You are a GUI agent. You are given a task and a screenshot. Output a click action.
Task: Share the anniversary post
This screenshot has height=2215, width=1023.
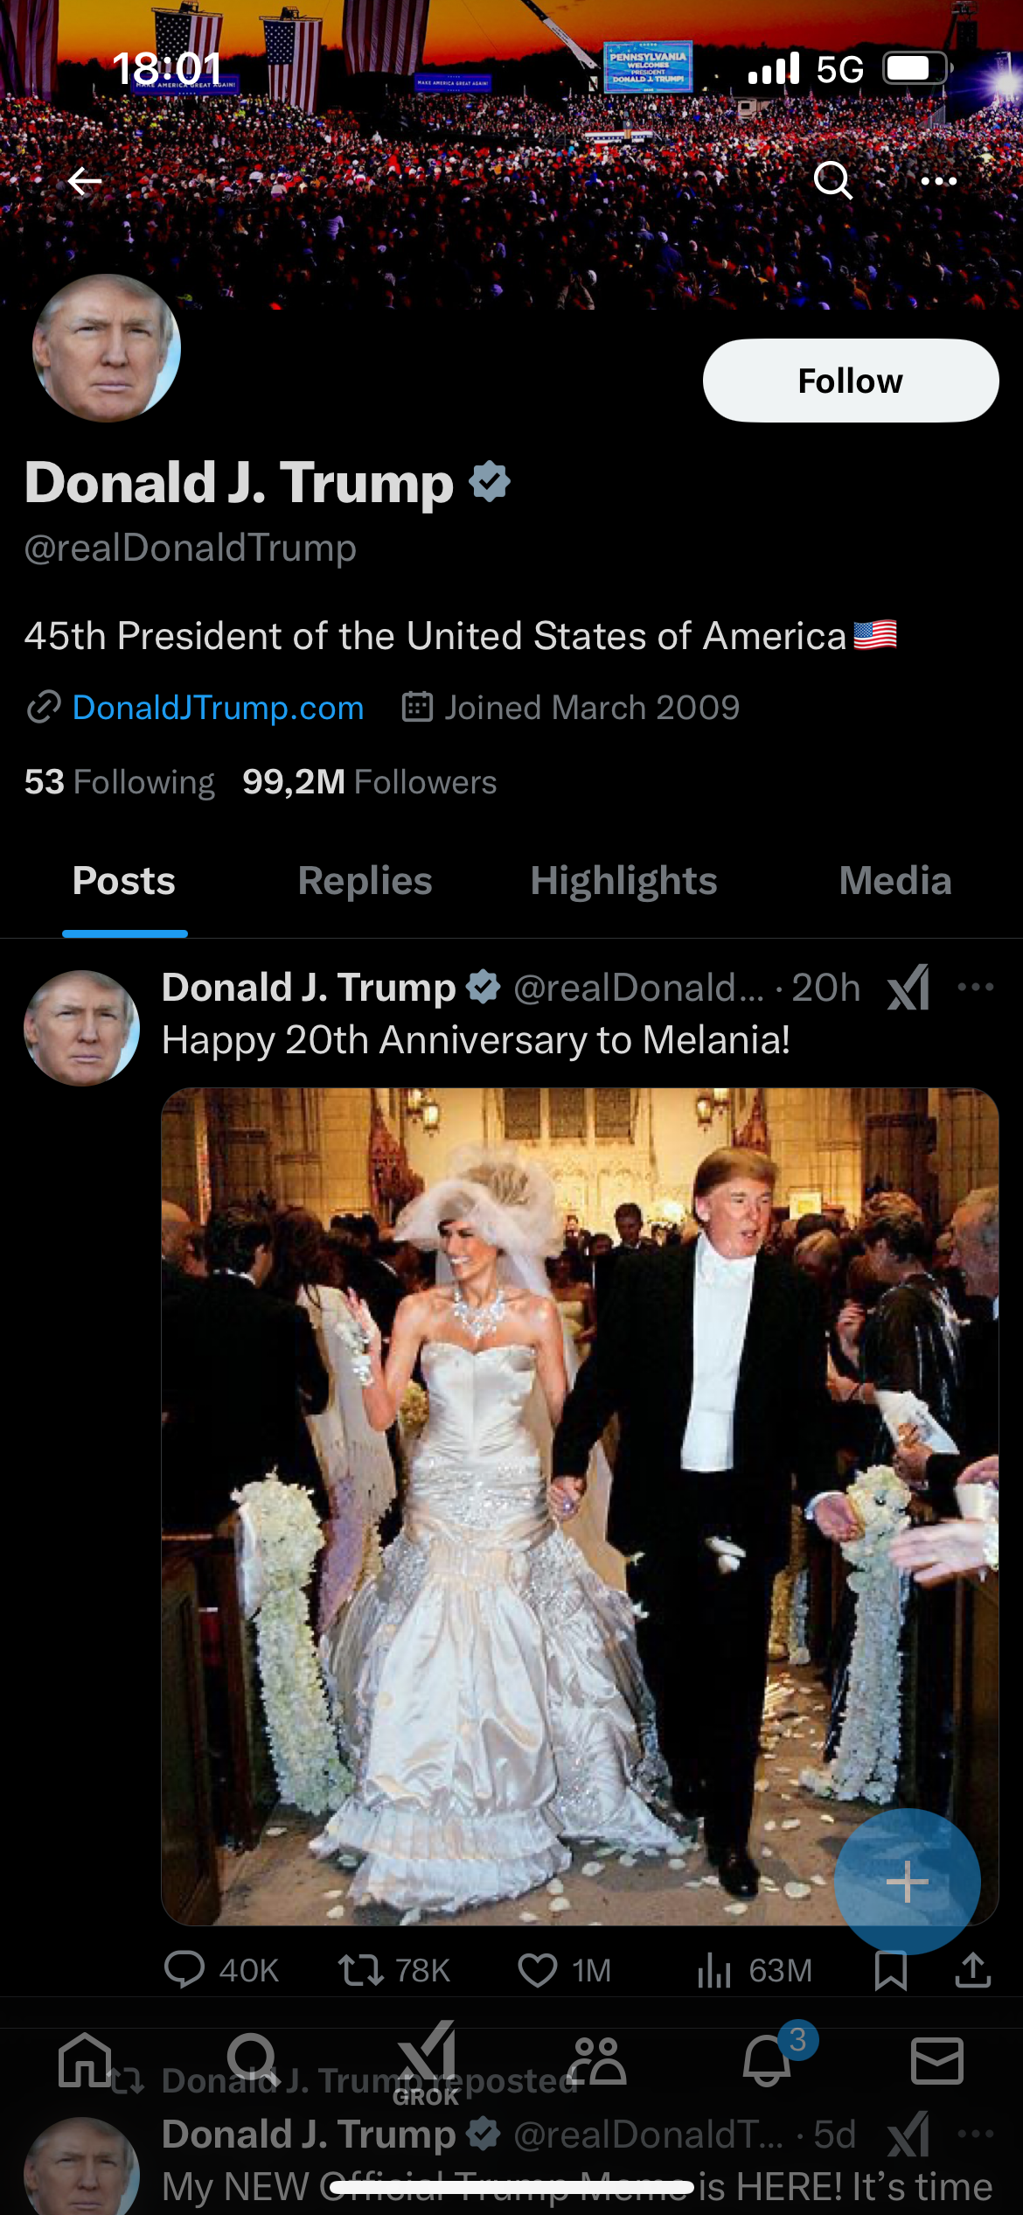972,1970
